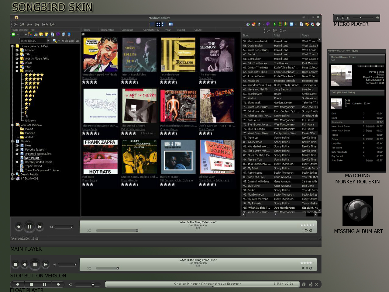Sort the track list by Artist column header

point(277,36)
